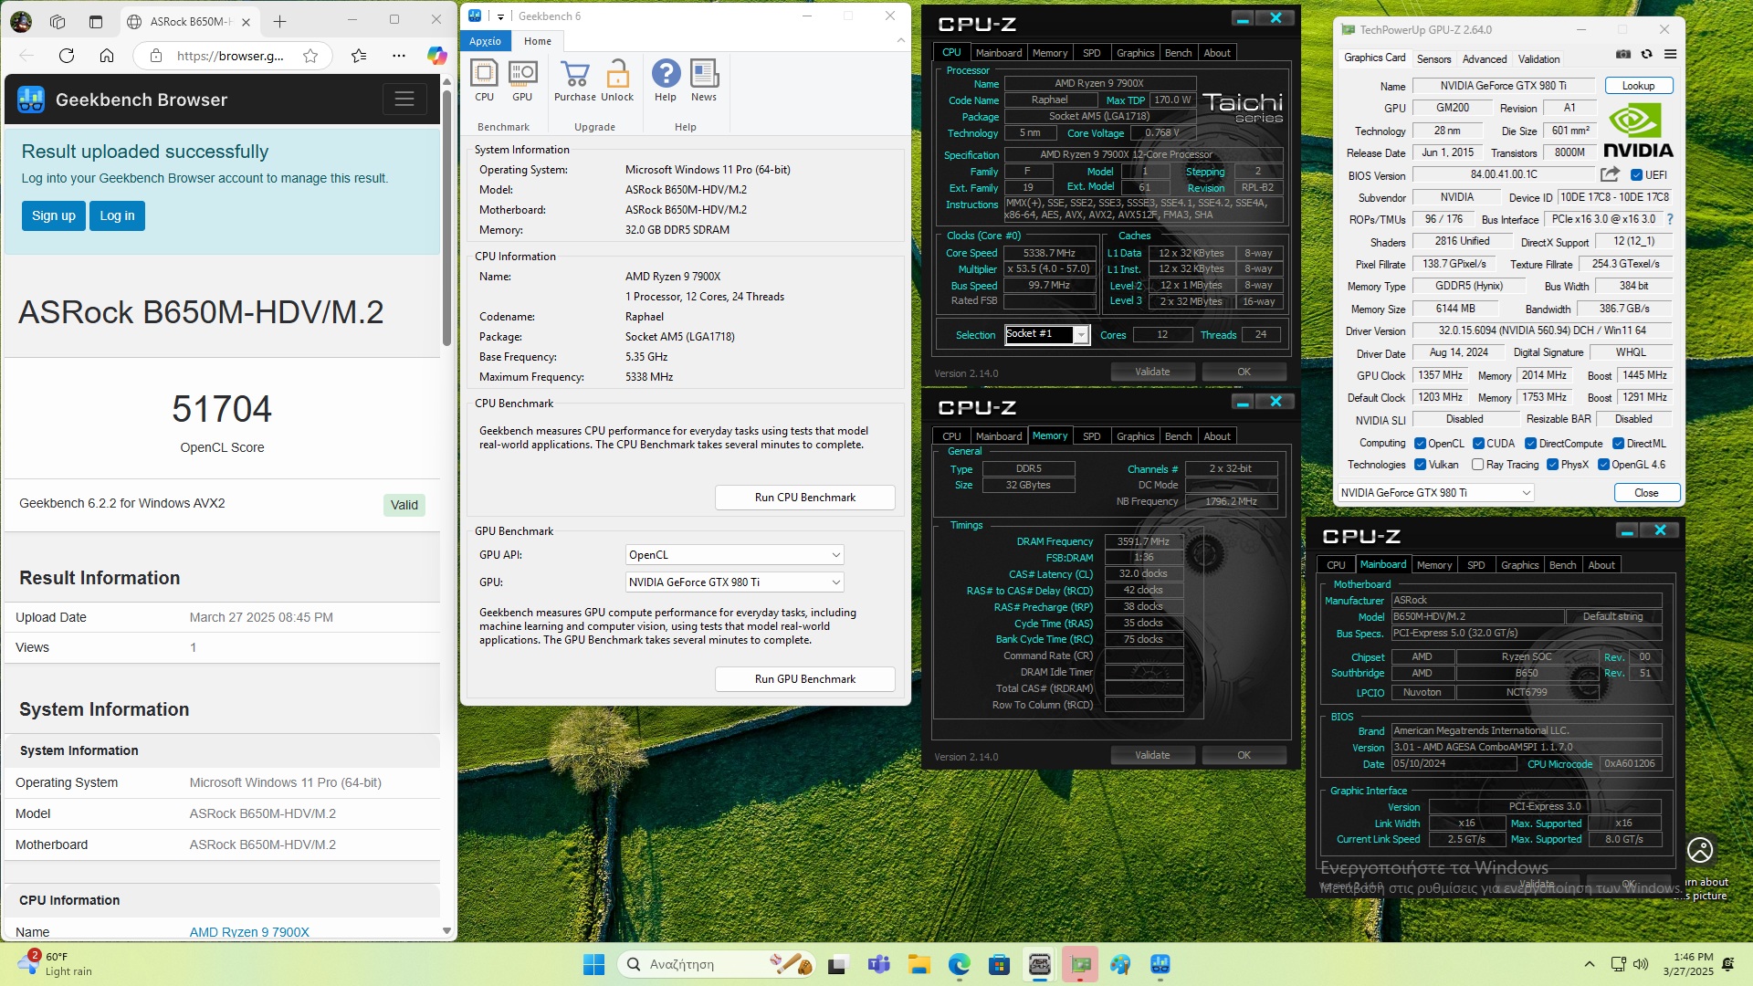
Task: Click the Lookup button in GPU-Z
Action: [x=1638, y=86]
